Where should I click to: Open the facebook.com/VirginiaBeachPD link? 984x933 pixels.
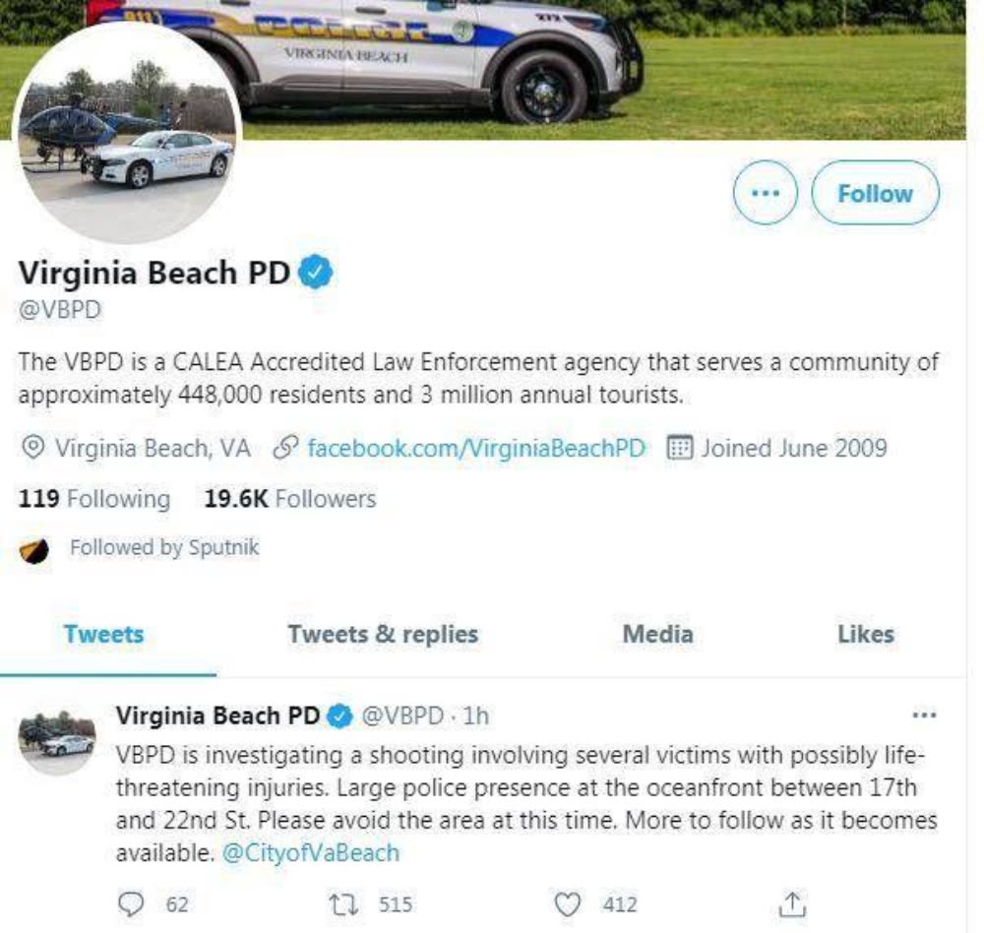(x=476, y=449)
